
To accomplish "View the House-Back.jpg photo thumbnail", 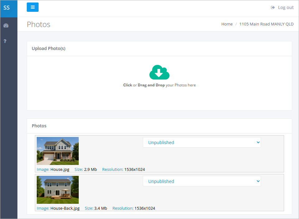I will (x=58, y=189).
